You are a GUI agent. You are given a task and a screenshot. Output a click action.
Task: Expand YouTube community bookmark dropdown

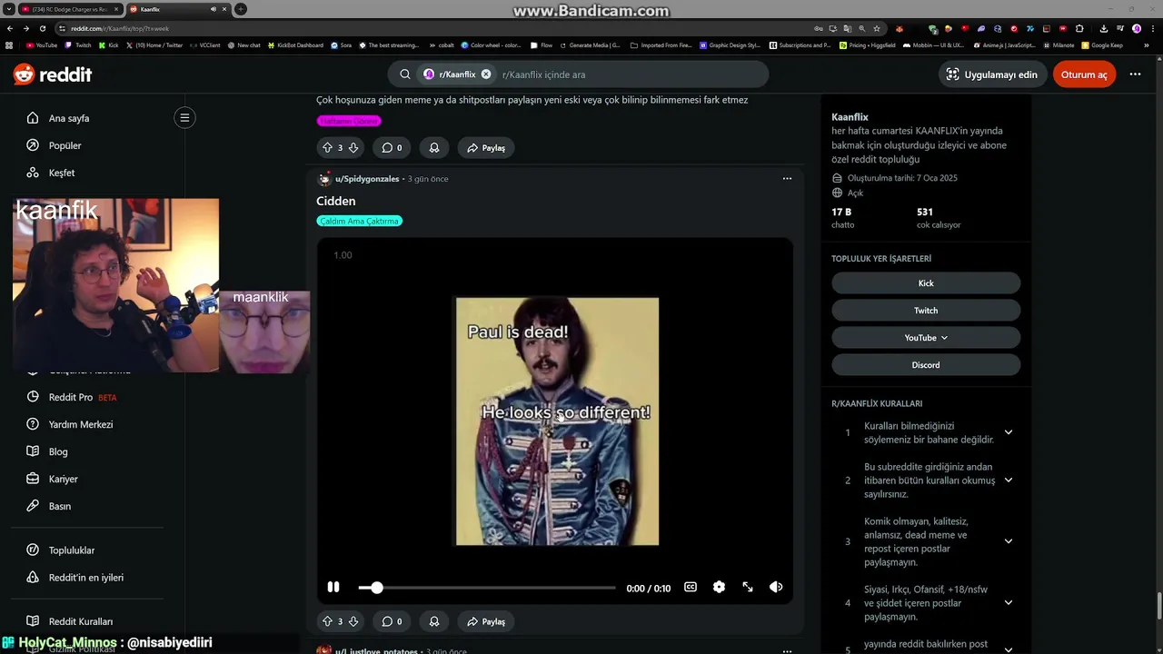926,338
